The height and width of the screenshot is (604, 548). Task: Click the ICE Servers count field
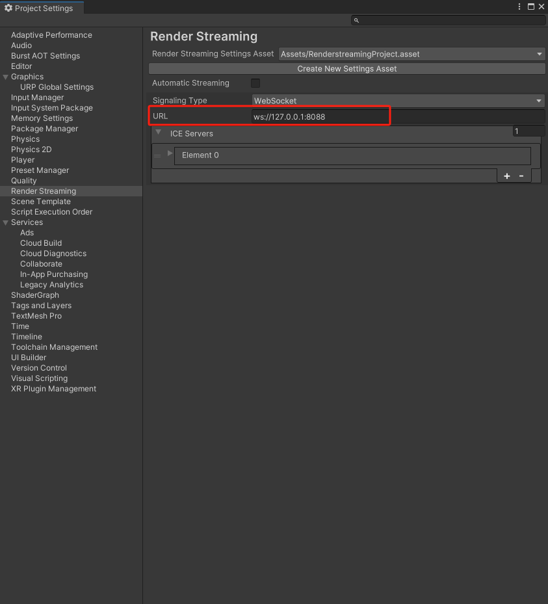(x=528, y=131)
